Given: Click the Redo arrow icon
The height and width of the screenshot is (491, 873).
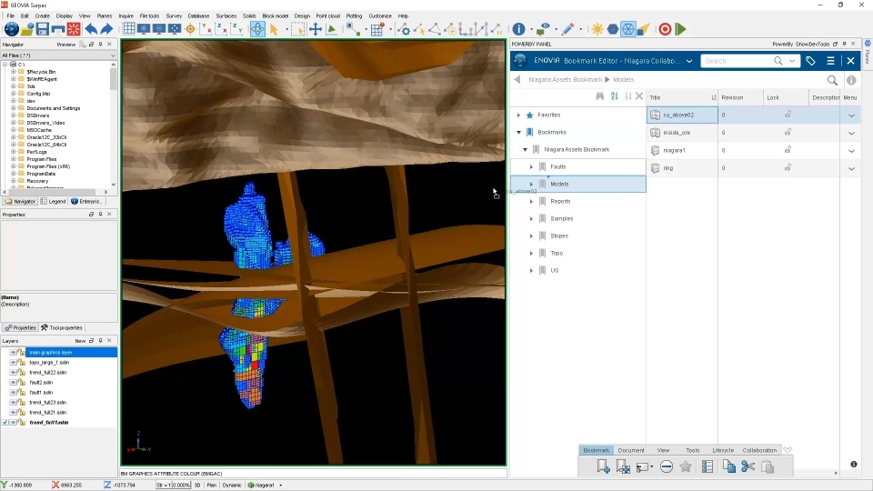Looking at the screenshot, I should click(x=106, y=29).
